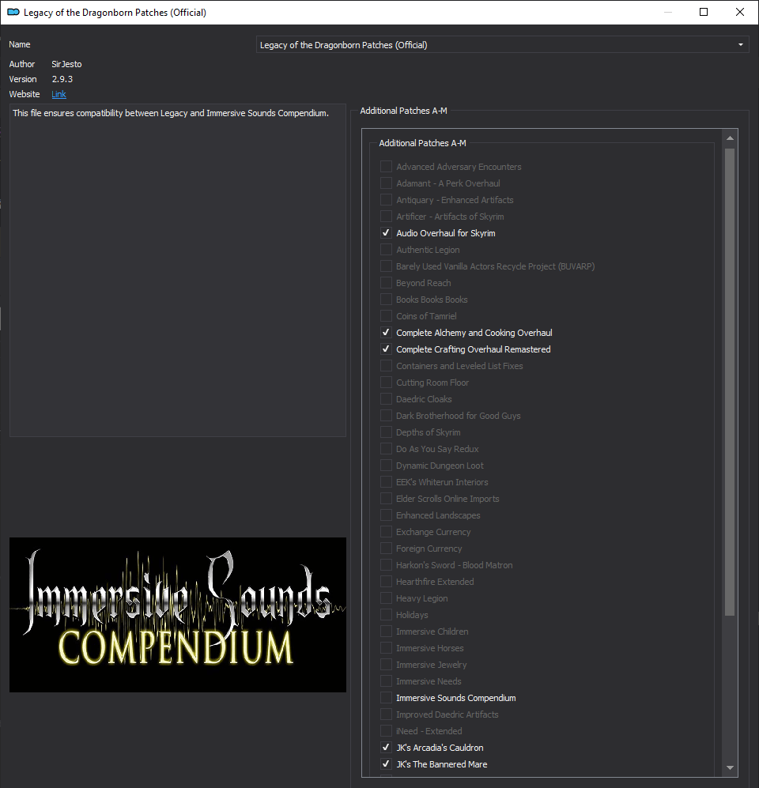Screen dimensions: 759x788
Task: Tick Coins of Tamriel checkbox
Action: pos(386,315)
